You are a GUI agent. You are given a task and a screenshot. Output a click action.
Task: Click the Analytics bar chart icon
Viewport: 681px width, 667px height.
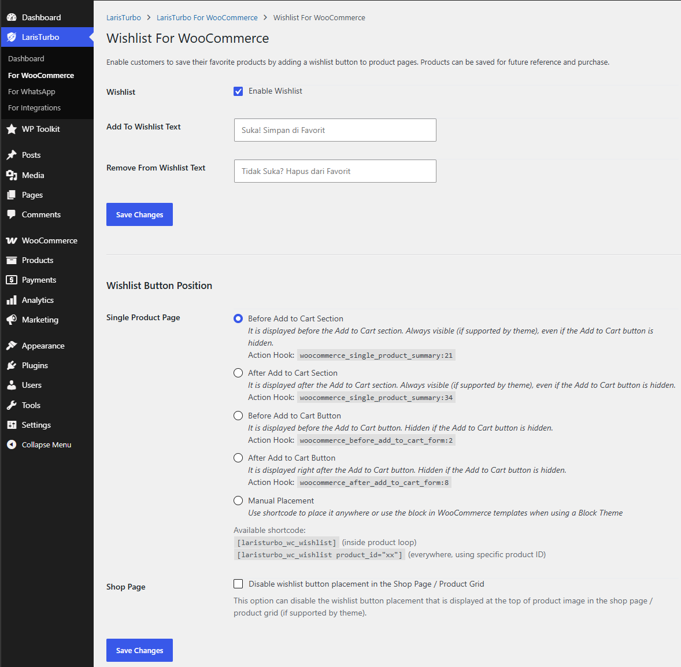tap(12, 300)
